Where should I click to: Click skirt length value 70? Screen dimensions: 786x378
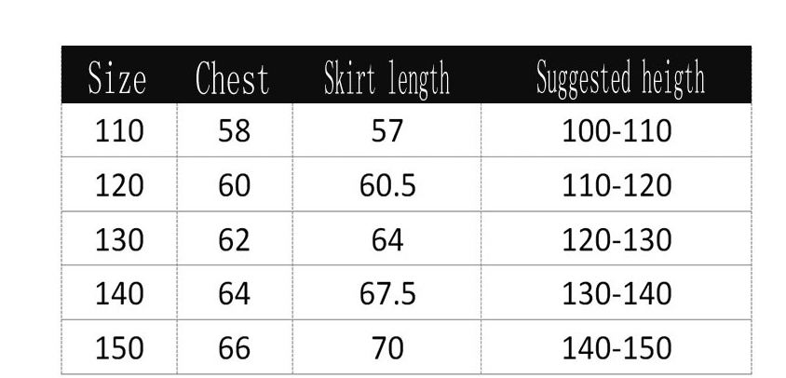click(387, 347)
